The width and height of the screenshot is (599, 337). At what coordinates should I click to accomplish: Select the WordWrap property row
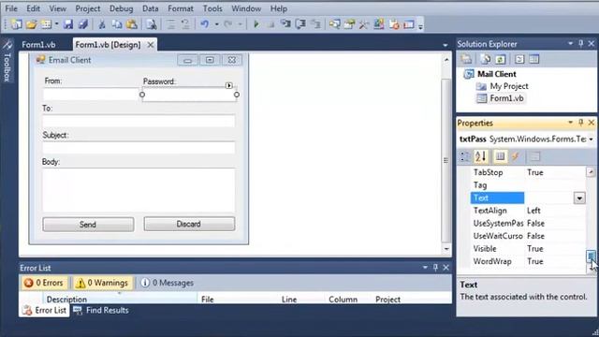pos(528,261)
